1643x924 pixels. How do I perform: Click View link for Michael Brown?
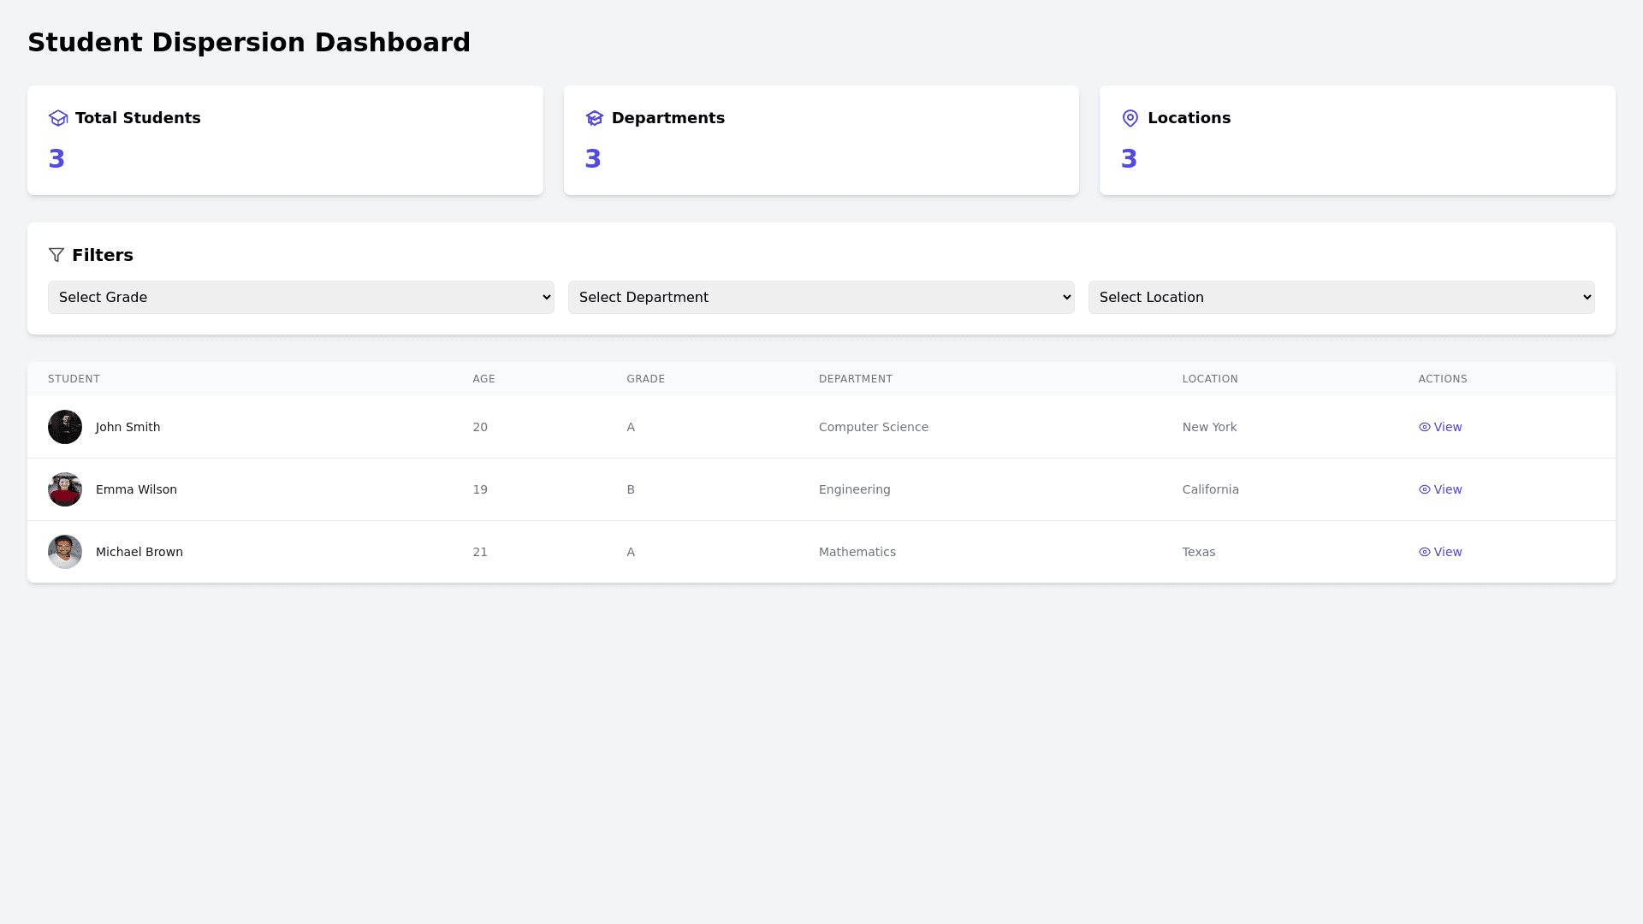pos(1448,552)
